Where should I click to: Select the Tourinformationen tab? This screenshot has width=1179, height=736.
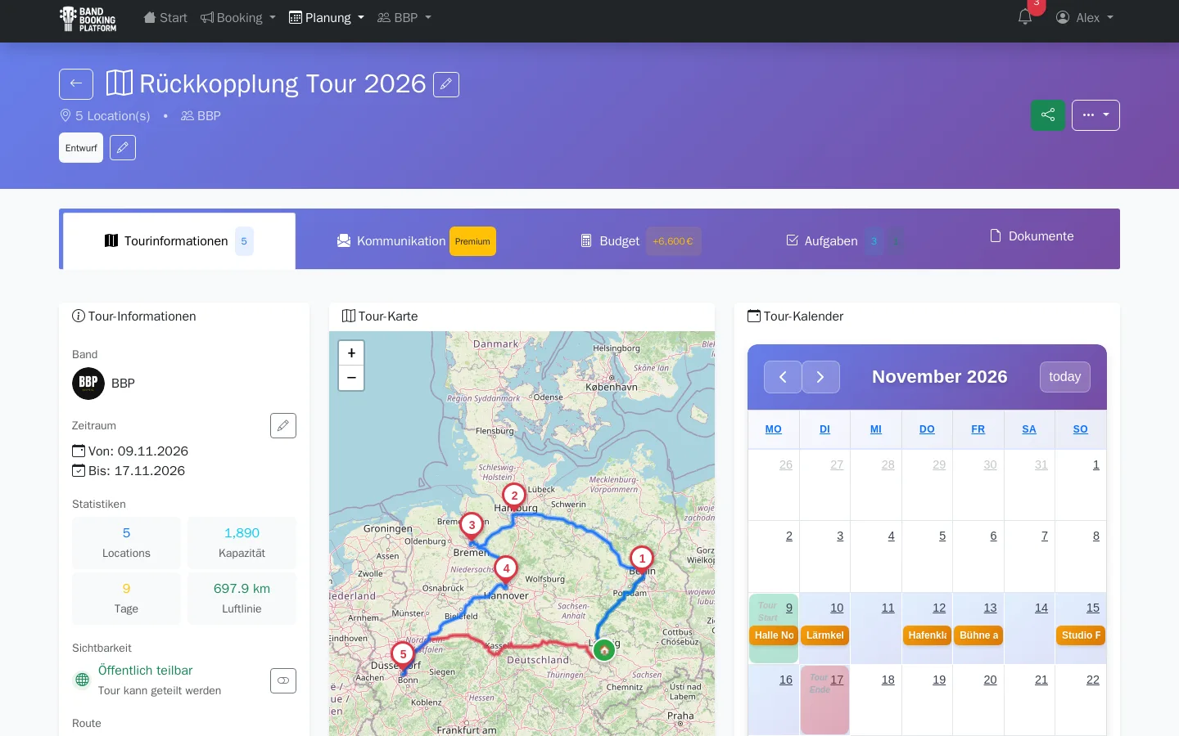tap(179, 241)
